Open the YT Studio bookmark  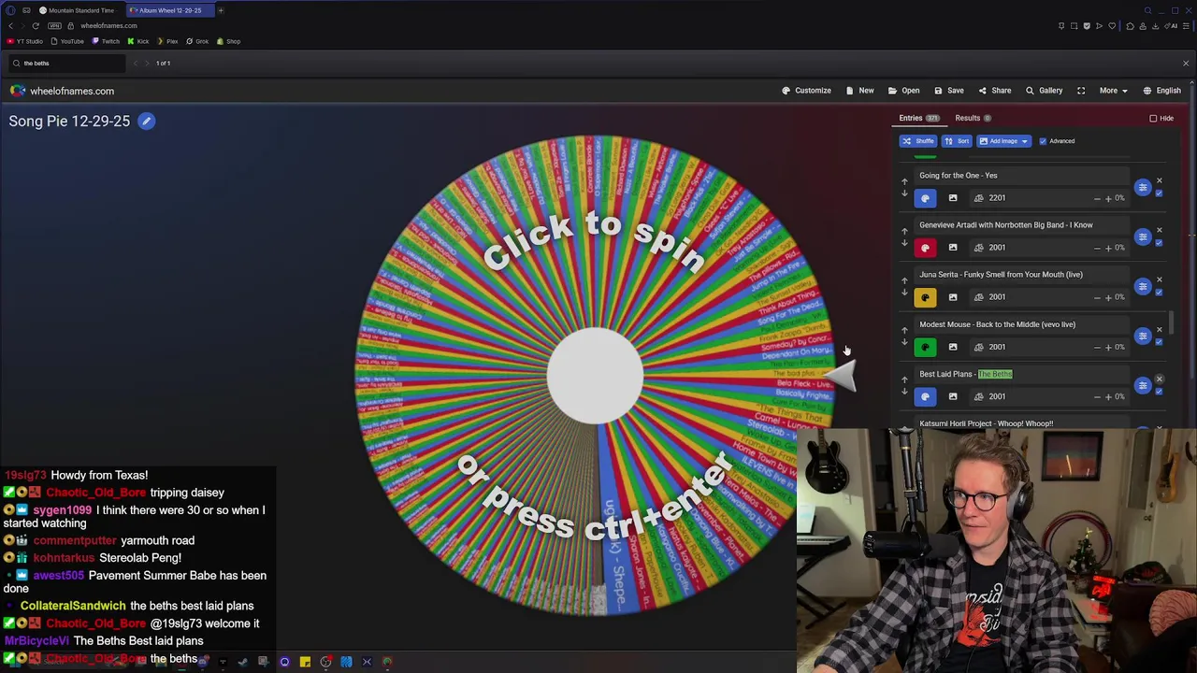[25, 41]
